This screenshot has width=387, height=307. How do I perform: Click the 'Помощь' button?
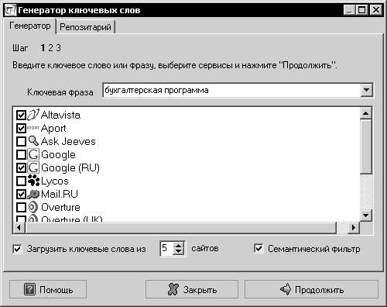[48, 289]
